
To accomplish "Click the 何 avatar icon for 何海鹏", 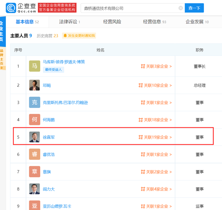I will pos(34,120).
